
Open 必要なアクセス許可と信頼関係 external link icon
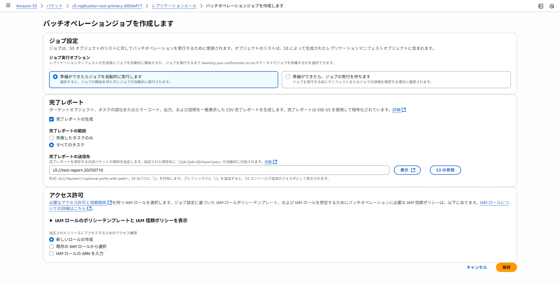click(109, 202)
